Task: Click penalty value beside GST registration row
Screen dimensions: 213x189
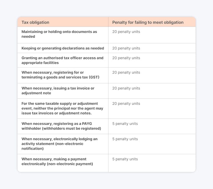Action: 126,73
